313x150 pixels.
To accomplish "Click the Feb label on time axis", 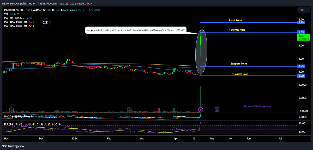I will 109,139.
